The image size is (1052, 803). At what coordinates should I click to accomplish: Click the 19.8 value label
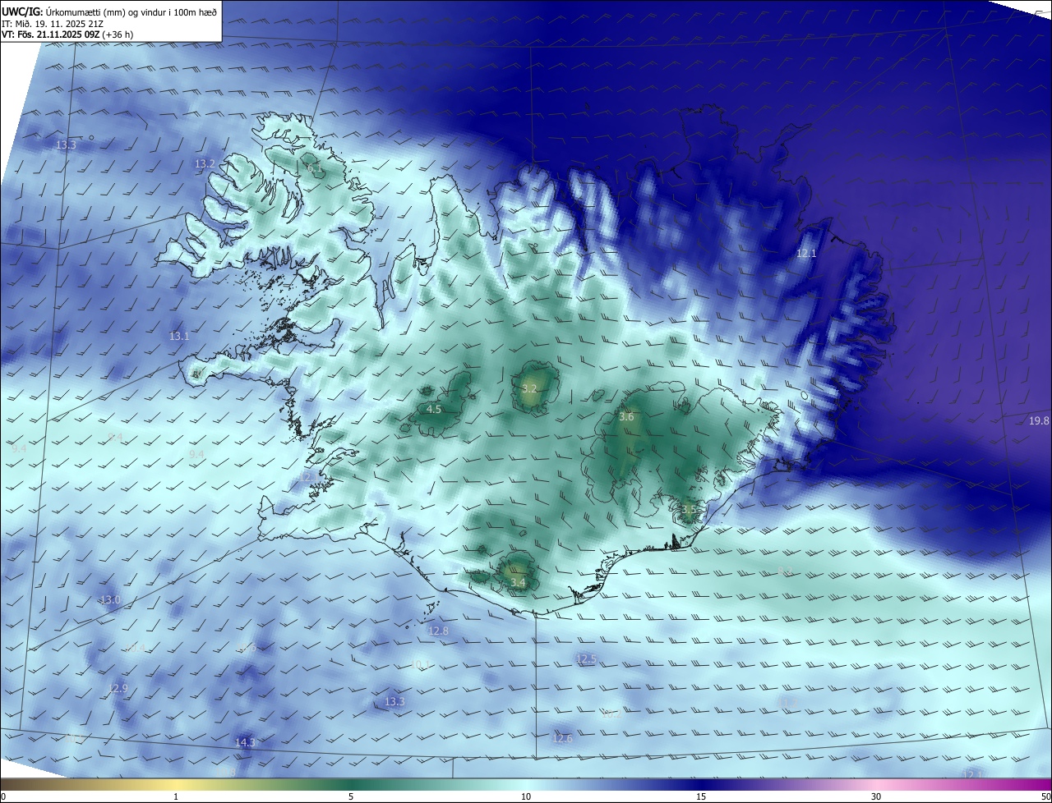pos(1039,420)
